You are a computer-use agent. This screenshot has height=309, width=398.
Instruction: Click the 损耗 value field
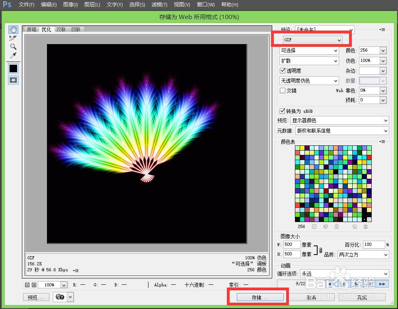click(369, 100)
